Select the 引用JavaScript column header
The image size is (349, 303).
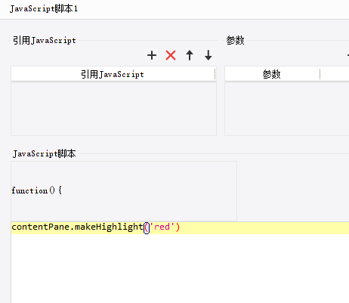pyautogui.click(x=113, y=74)
